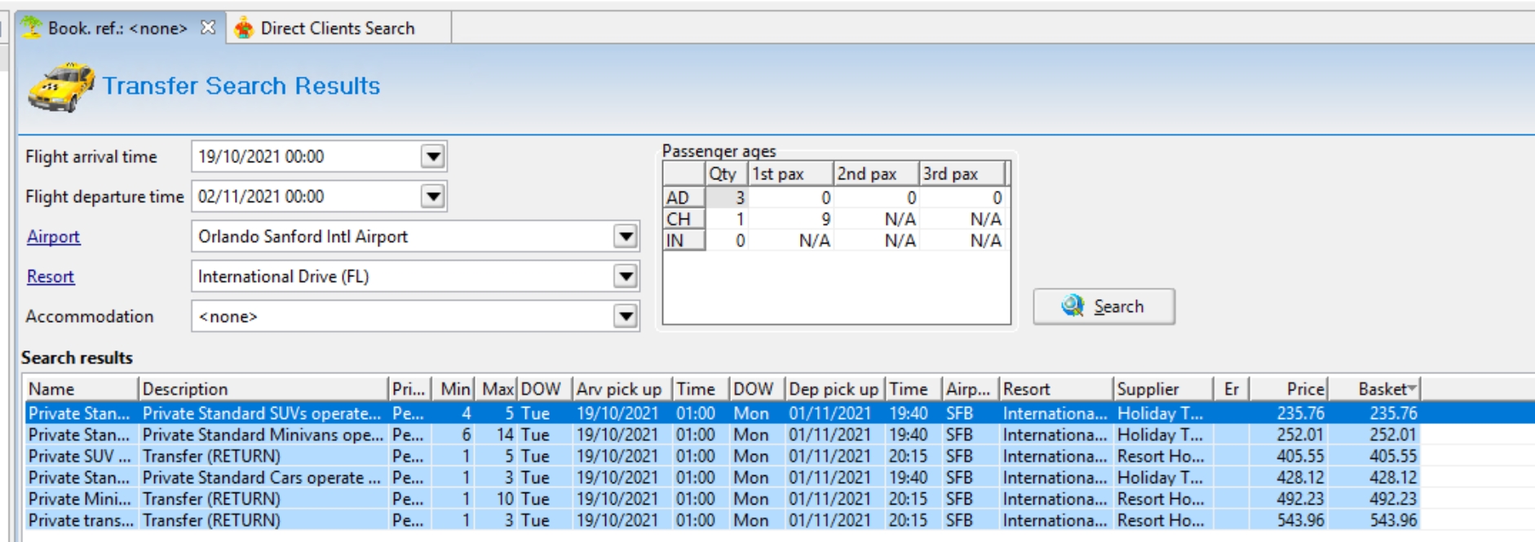Click the Resort link label
1535x542 pixels.
[x=51, y=276]
